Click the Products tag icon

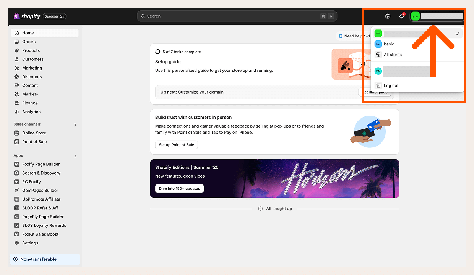pos(16,50)
